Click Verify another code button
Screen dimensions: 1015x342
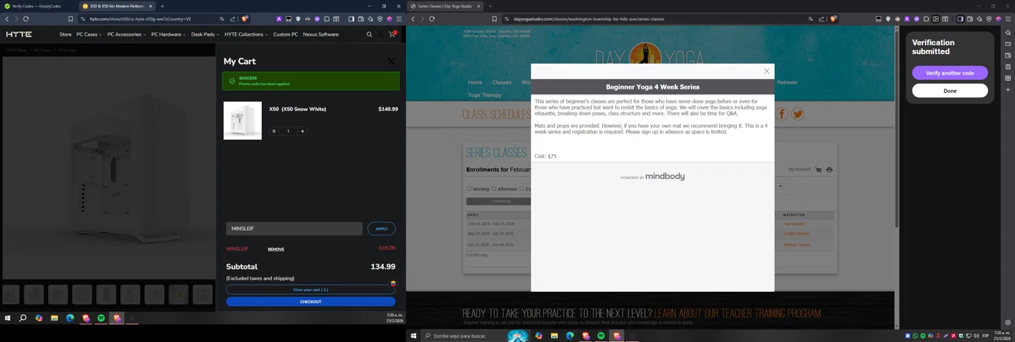[x=950, y=73]
